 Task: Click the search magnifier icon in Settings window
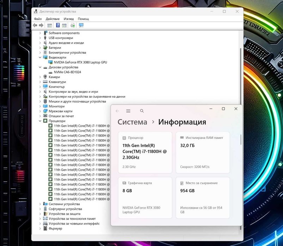142,111
